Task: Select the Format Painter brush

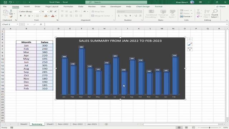Action: [x=11, y=16]
